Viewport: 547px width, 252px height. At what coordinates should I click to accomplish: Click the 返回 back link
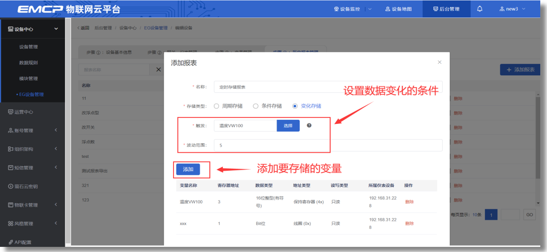coord(83,28)
